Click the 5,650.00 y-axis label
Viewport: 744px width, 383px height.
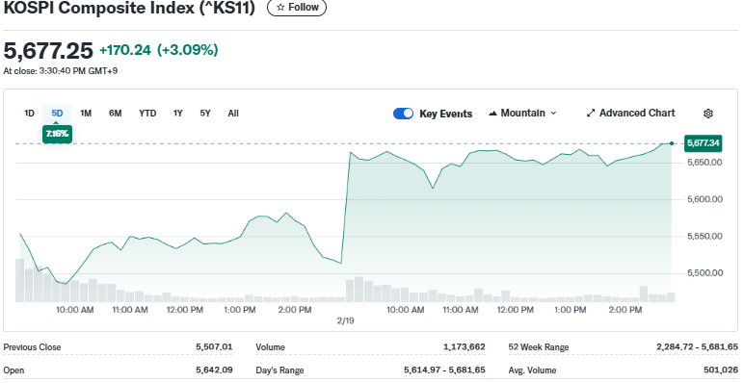pos(704,163)
